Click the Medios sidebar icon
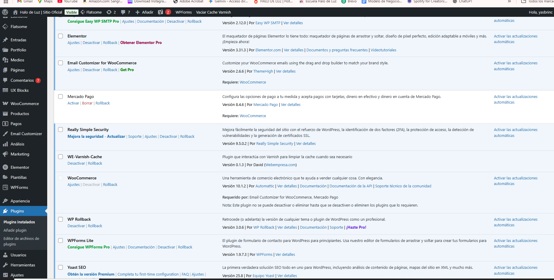The height and width of the screenshot is (280, 554). tap(5, 60)
